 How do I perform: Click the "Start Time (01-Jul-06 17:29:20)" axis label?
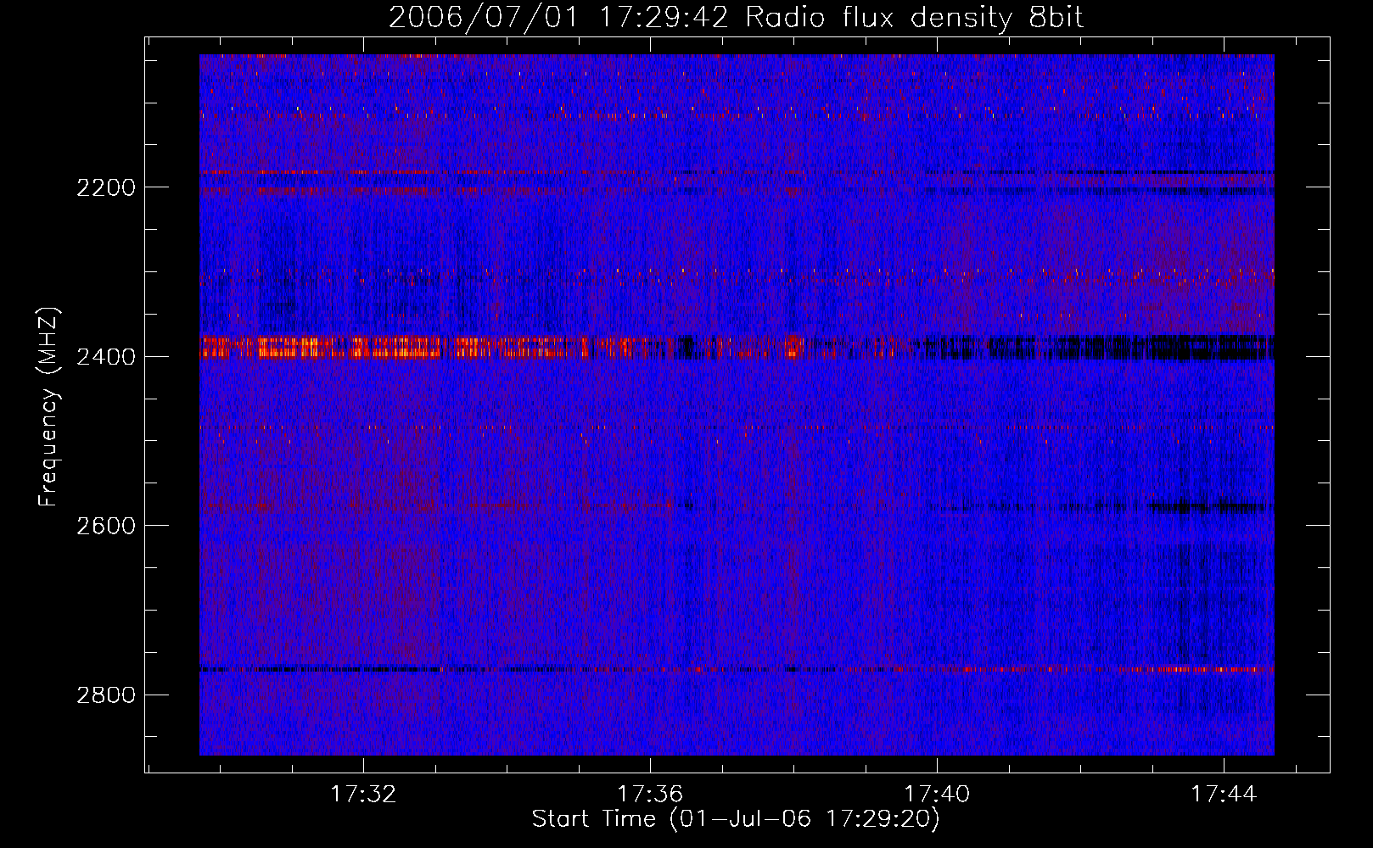tap(736, 819)
